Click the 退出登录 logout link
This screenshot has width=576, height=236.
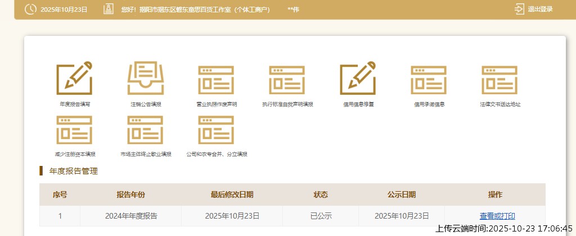(x=540, y=10)
